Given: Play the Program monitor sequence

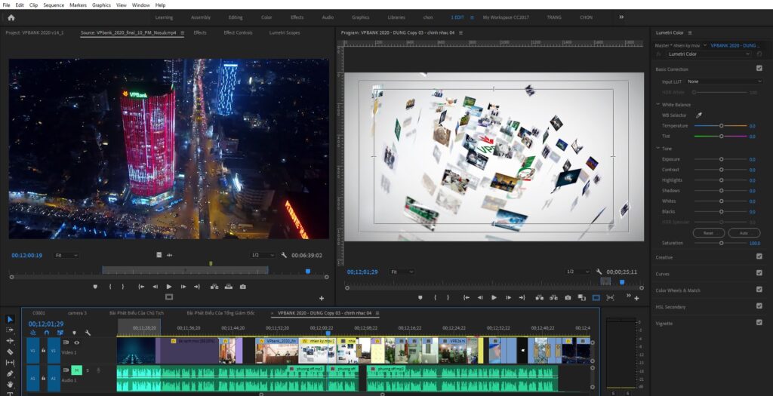Looking at the screenshot, I should pyautogui.click(x=494, y=297).
